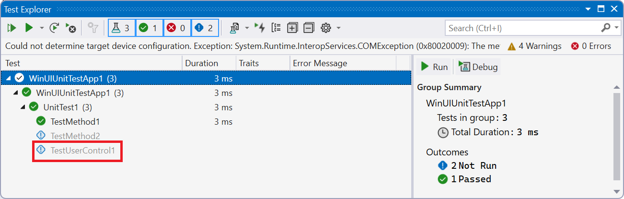Click the Search (Ctrl+I) input box

[x=522, y=28]
